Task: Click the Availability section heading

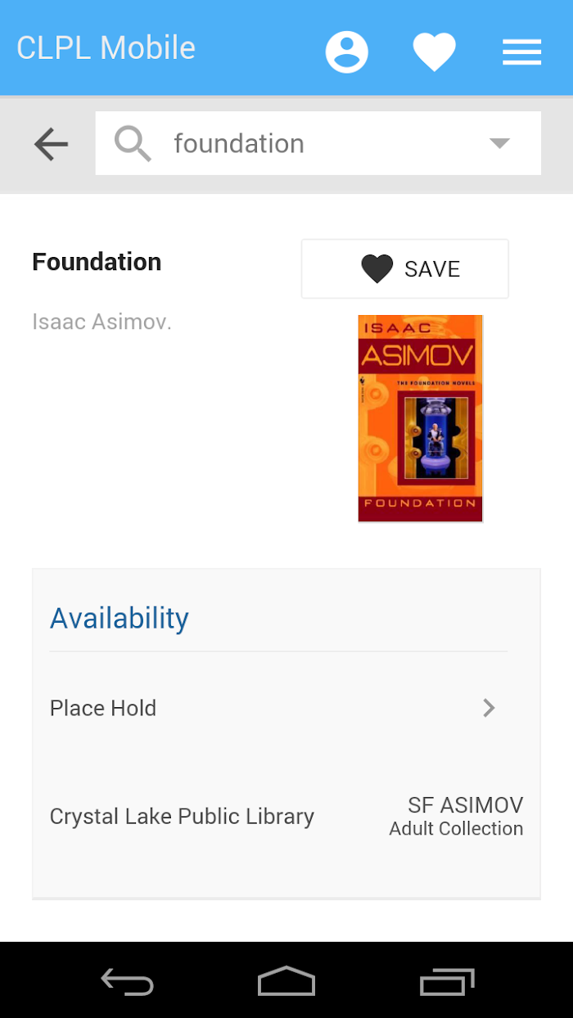Action: pyautogui.click(x=120, y=619)
